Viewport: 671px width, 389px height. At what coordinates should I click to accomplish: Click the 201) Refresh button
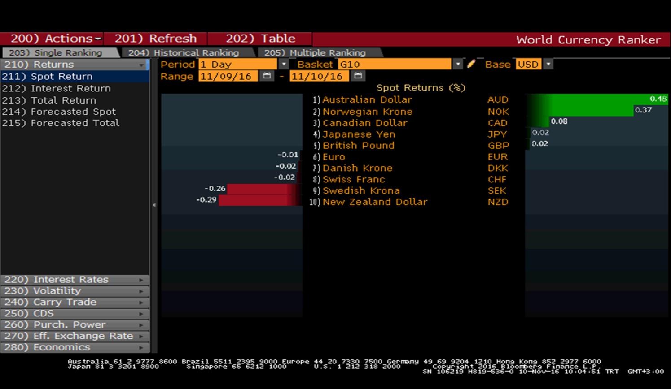[156, 39]
